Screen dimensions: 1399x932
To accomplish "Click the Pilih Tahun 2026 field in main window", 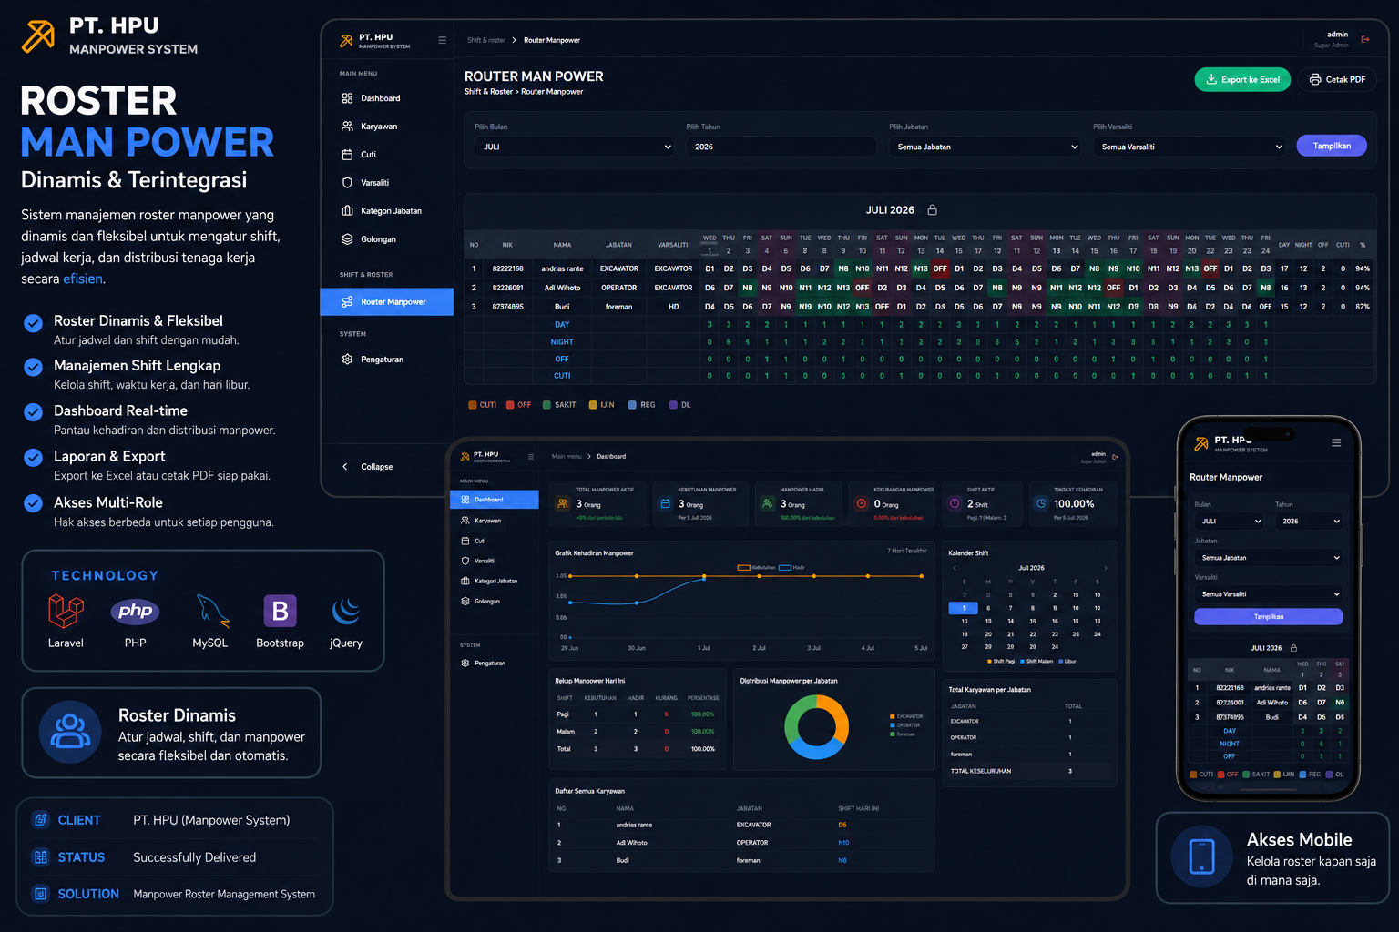I will pyautogui.click(x=781, y=147).
